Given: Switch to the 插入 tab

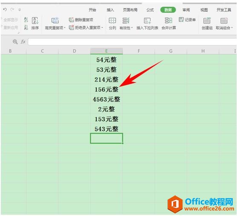Looking at the screenshot, I should pyautogui.click(x=110, y=10).
